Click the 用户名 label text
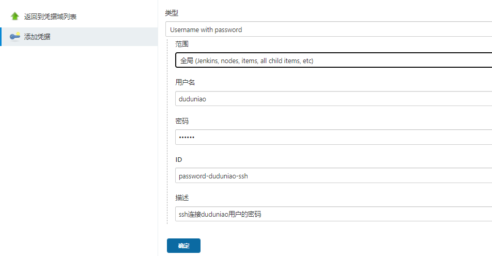Viewport: 492px width, 256px height. 185,82
